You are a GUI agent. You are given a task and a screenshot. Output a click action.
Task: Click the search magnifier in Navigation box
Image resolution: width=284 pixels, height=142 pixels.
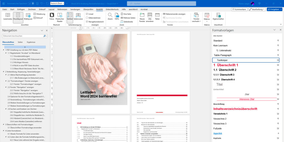click(x=45, y=36)
